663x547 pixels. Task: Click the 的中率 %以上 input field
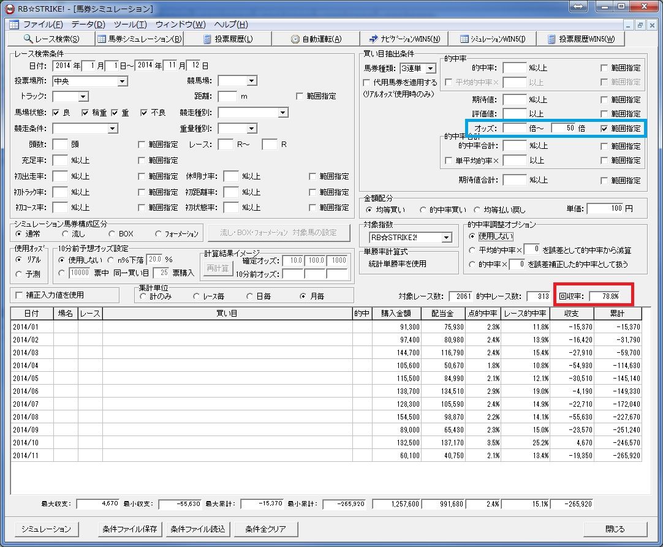(x=514, y=67)
